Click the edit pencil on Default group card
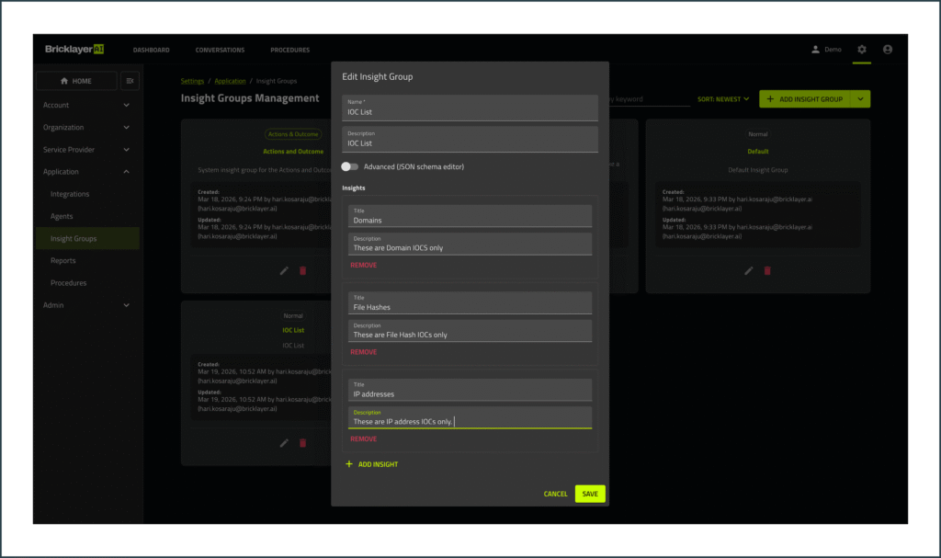 [749, 270]
